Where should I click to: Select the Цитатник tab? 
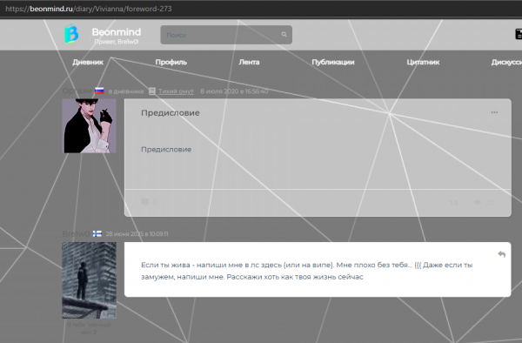pyautogui.click(x=423, y=62)
